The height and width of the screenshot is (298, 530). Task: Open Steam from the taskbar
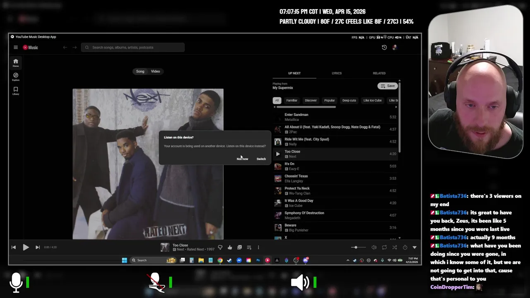[229, 260]
